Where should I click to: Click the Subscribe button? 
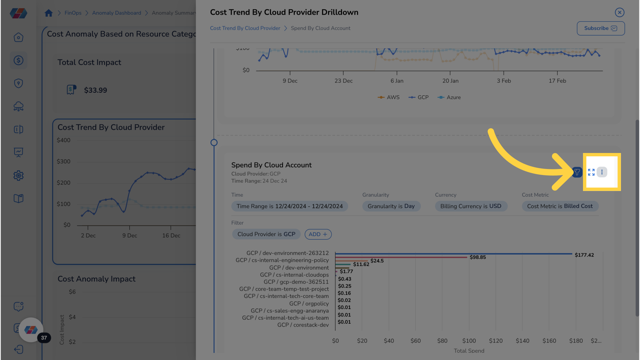point(600,28)
